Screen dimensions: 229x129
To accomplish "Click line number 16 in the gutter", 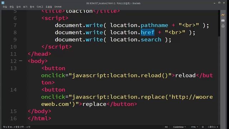I will click(x=13, y=119).
